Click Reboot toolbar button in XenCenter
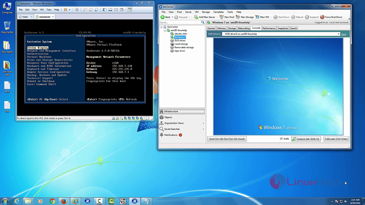This screenshot has width=365, height=205. 297,17
